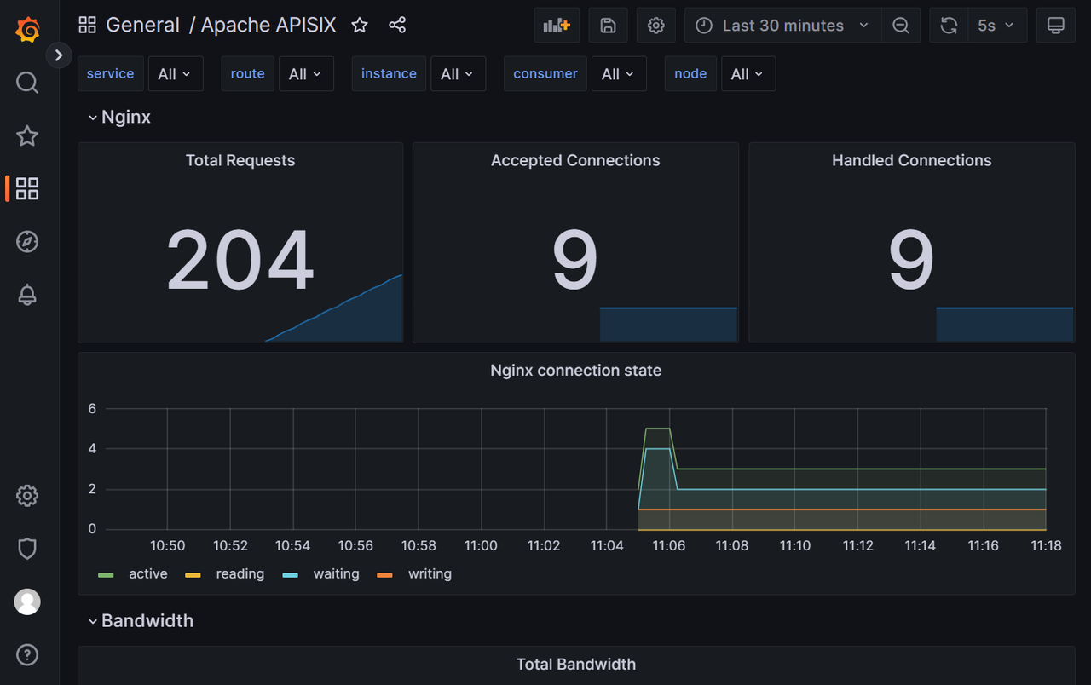Open the Alerting bell icon
This screenshot has width=1091, height=685.
27,295
